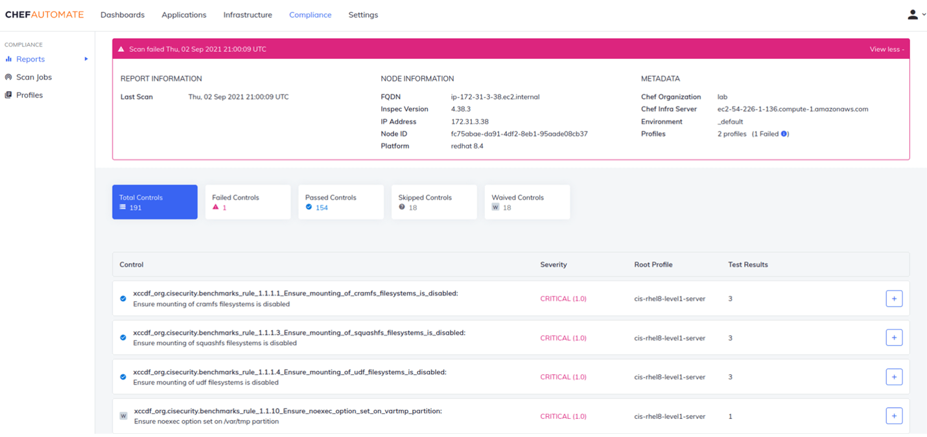The height and width of the screenshot is (437, 927).
Task: Click the passed checkmark icon on squashfs control
Action: (123, 338)
